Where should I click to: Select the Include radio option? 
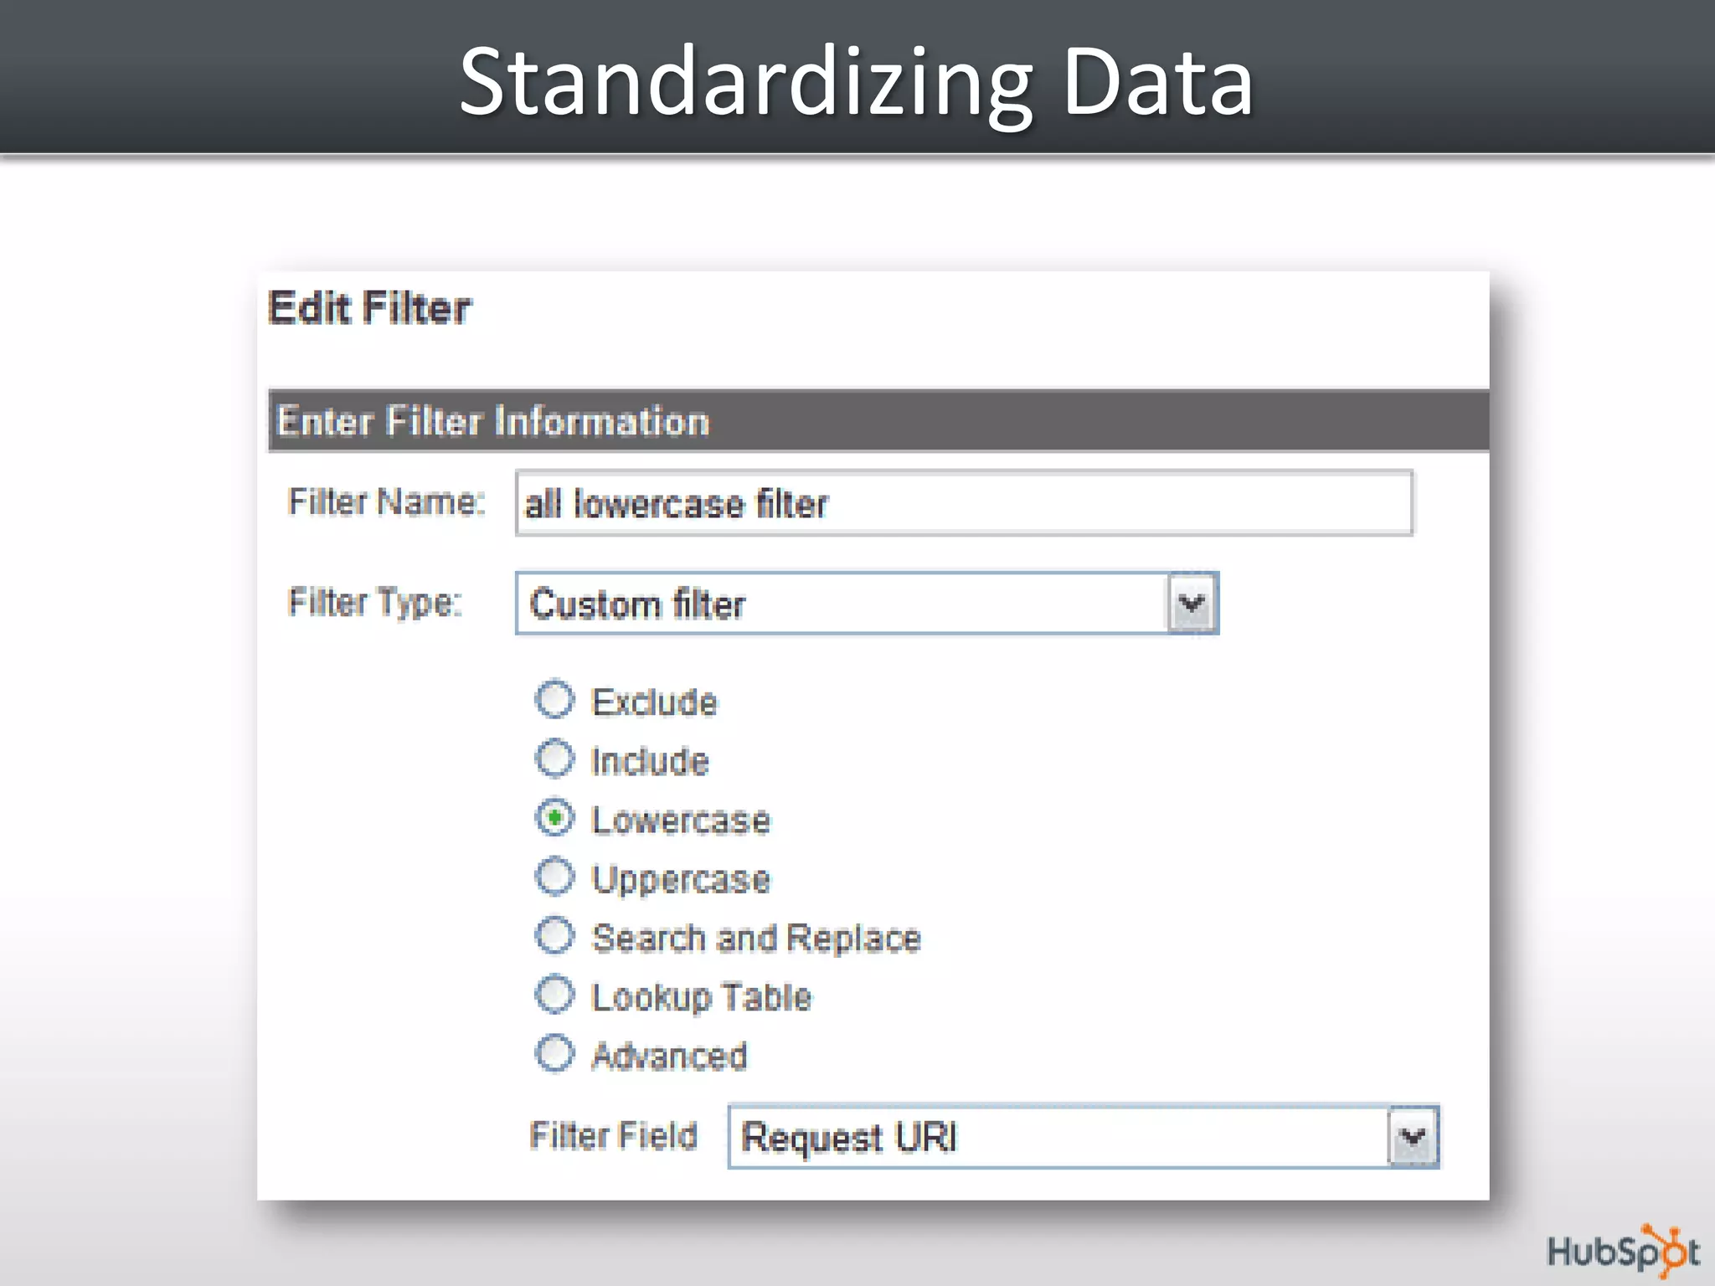[x=554, y=759]
